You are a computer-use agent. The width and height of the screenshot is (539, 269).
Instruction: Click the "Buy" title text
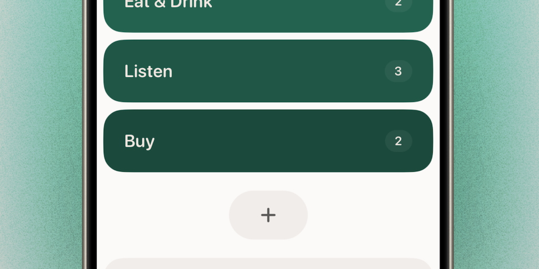(x=139, y=141)
